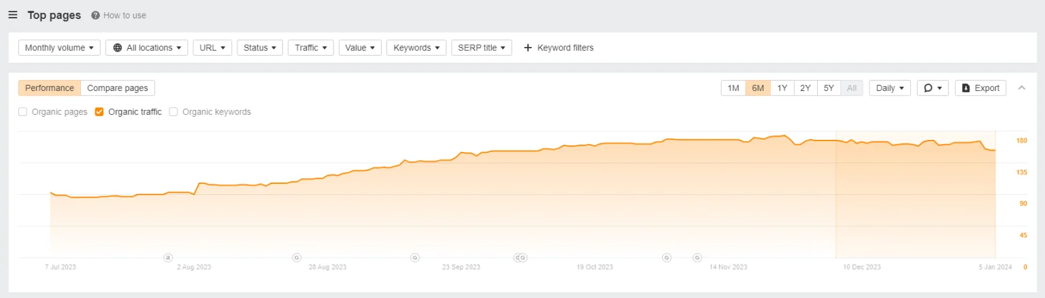The width and height of the screenshot is (1045, 298).
Task: Open the SERP title filter dropdown
Action: 481,48
